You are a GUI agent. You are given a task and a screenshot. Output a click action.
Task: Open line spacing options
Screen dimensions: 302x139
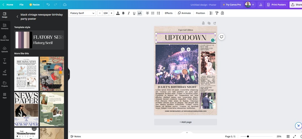coord(158,13)
